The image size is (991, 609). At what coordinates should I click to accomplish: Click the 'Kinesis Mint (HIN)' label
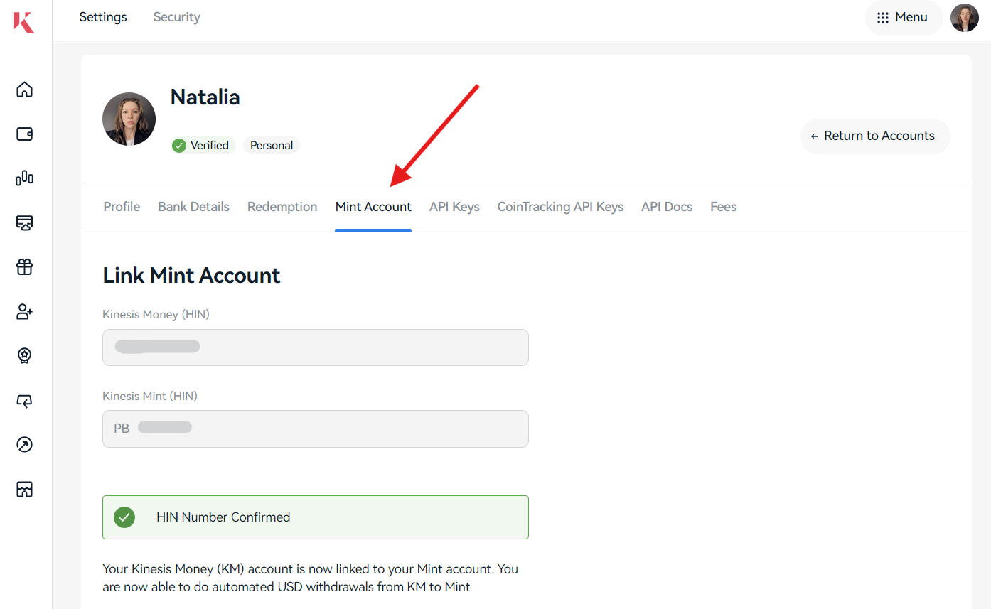coord(150,396)
